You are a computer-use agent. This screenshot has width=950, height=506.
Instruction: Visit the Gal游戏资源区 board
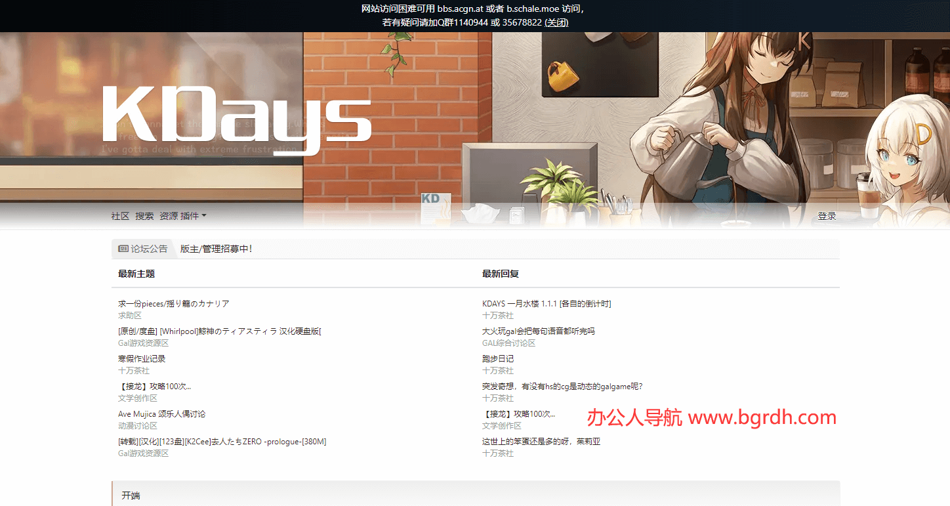pyautogui.click(x=143, y=343)
